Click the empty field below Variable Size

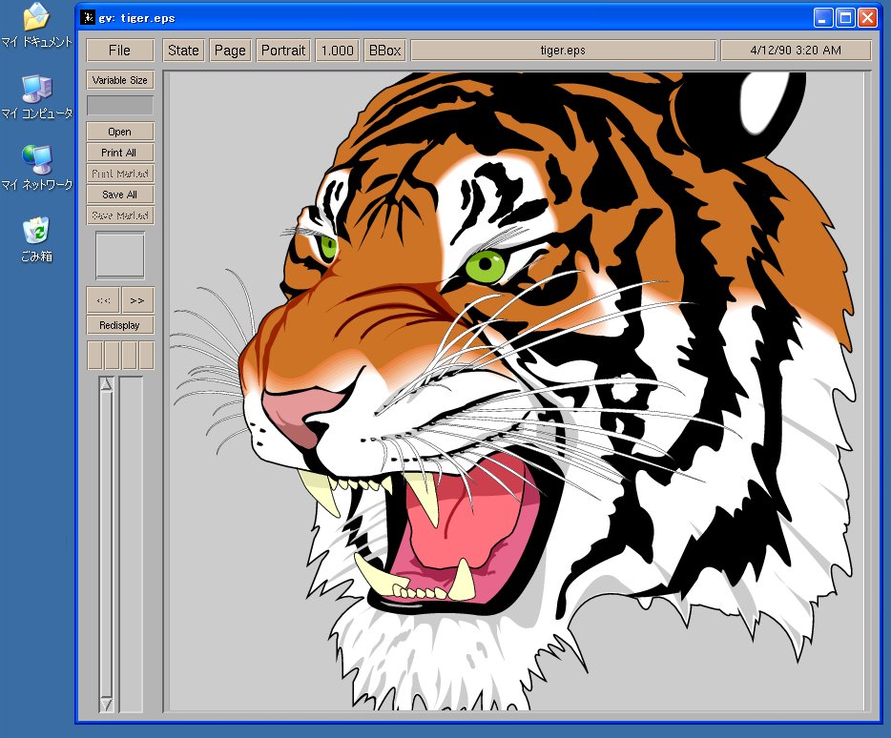click(120, 106)
